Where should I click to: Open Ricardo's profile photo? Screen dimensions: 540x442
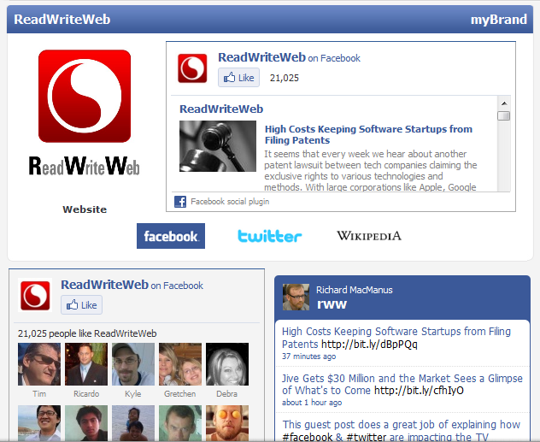86,364
